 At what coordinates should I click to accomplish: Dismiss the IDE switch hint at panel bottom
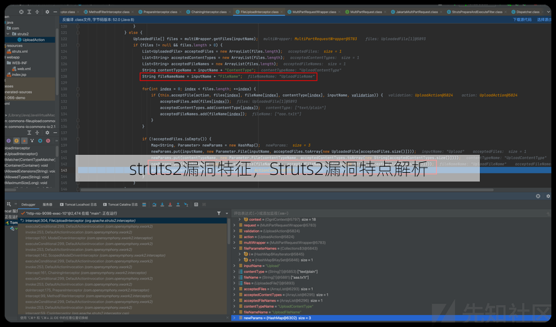(228, 318)
